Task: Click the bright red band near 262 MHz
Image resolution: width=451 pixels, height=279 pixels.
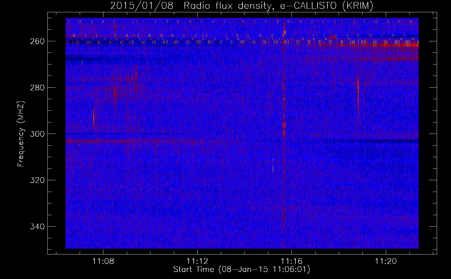Action: click(379, 45)
